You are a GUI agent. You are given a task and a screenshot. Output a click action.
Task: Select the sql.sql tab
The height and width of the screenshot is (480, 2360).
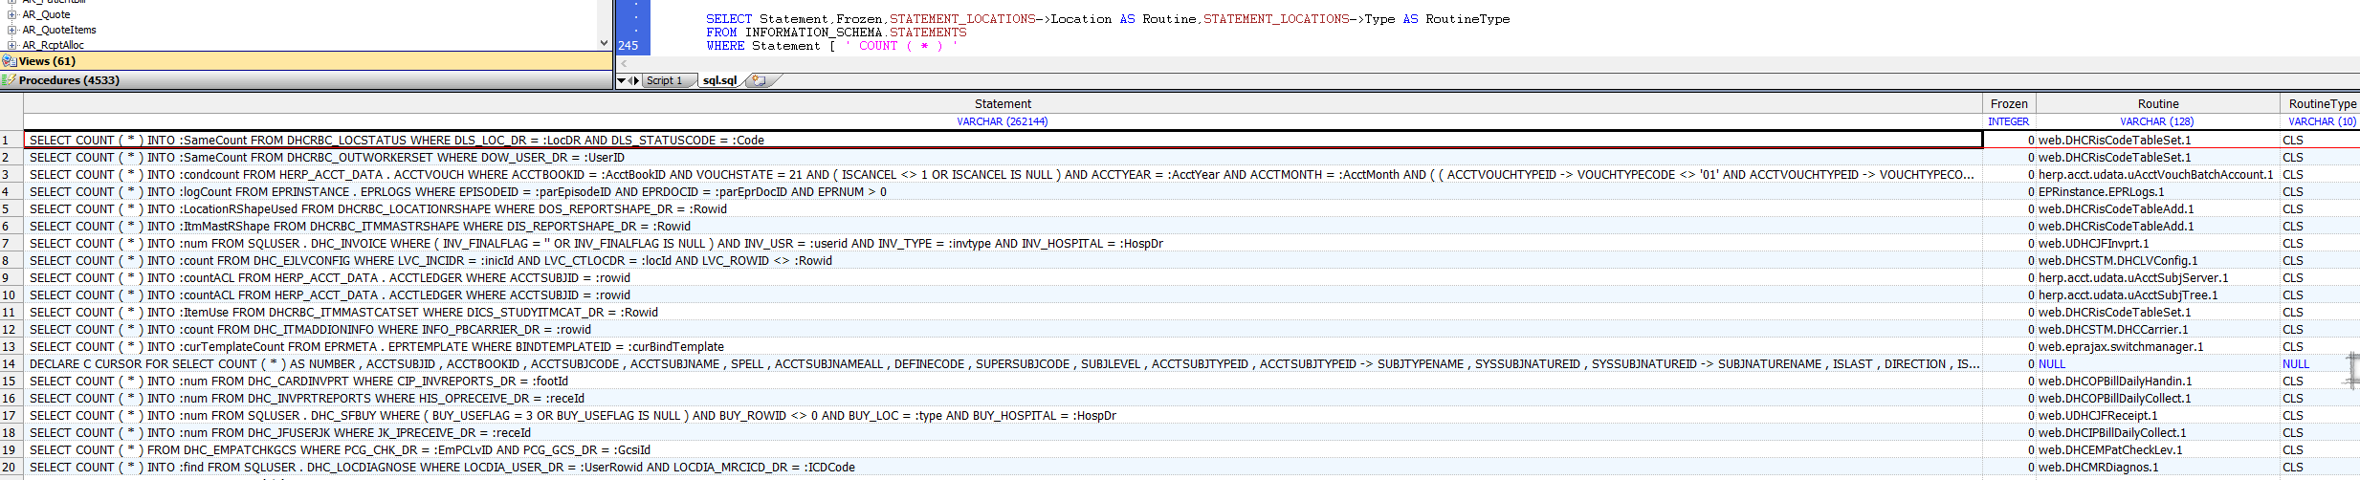[719, 80]
